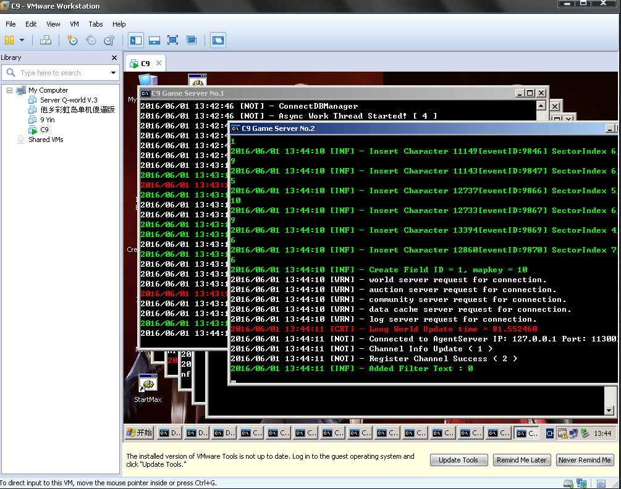Open the snapshot manager
This screenshot has height=489, width=621.
[x=109, y=40]
